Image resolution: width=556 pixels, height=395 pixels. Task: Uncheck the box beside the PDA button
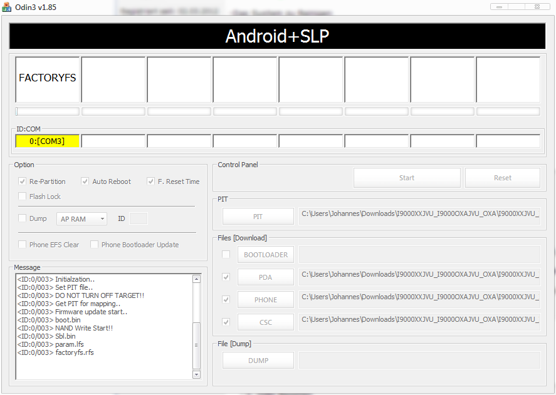click(226, 277)
